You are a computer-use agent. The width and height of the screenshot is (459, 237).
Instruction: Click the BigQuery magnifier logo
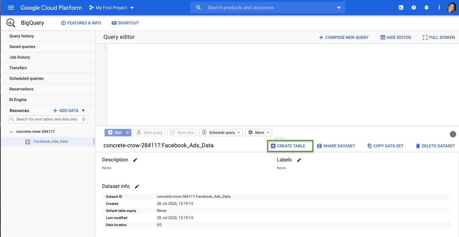pyautogui.click(x=11, y=23)
